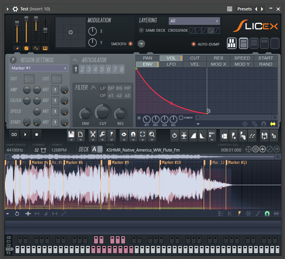Screen dimensions: 285x259
Task: Click the envelope freeze snowflake icon
Action: [x=245, y=124]
